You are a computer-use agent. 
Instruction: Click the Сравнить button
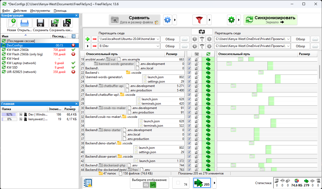point(135,20)
